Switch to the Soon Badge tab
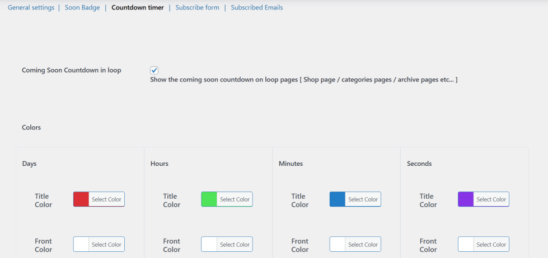This screenshot has height=258, width=548. [82, 7]
